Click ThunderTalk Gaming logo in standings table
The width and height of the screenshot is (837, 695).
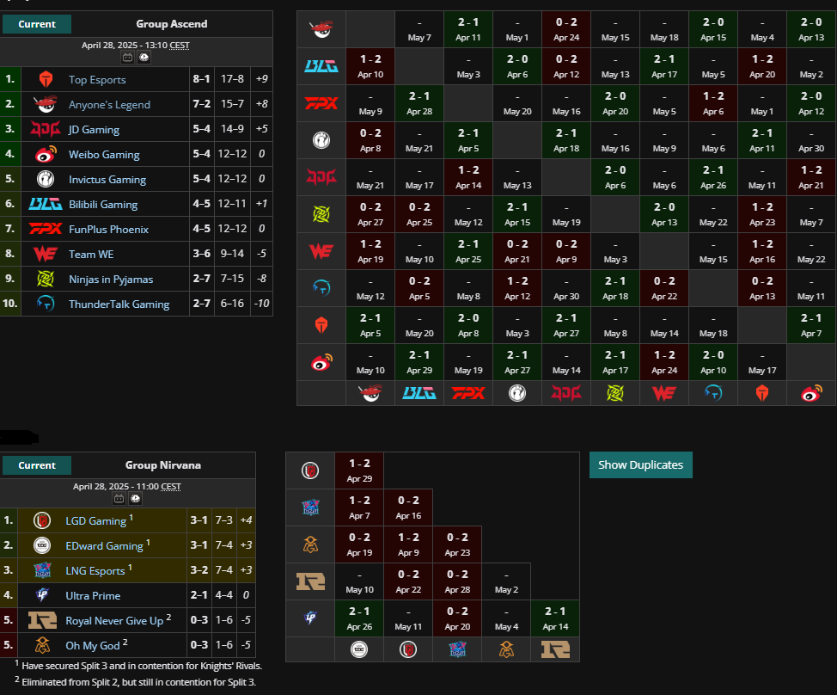pos(46,304)
